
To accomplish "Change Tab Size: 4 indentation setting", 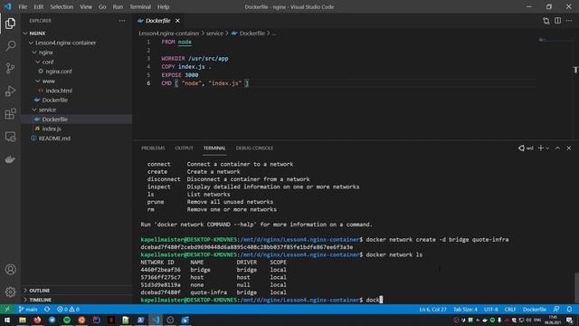I will [465, 309].
